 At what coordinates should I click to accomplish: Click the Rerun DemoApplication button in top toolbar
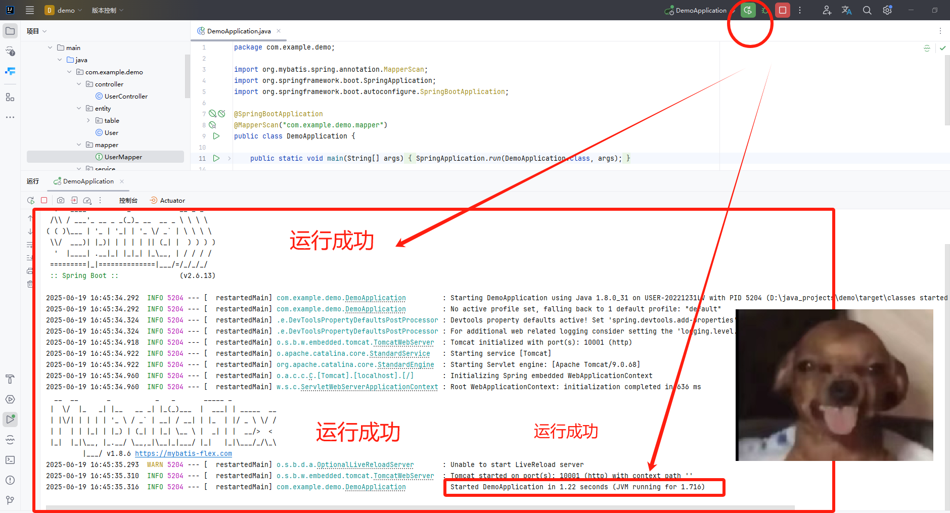tap(748, 10)
